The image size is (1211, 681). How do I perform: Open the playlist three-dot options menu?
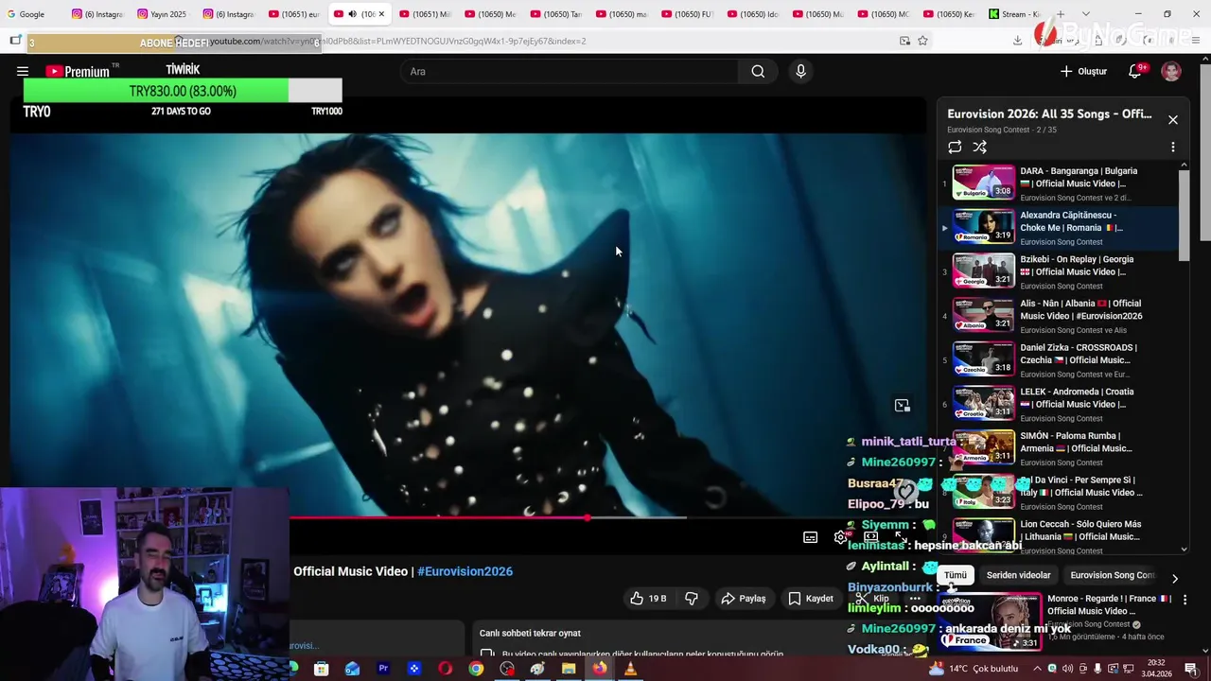pyautogui.click(x=1173, y=147)
